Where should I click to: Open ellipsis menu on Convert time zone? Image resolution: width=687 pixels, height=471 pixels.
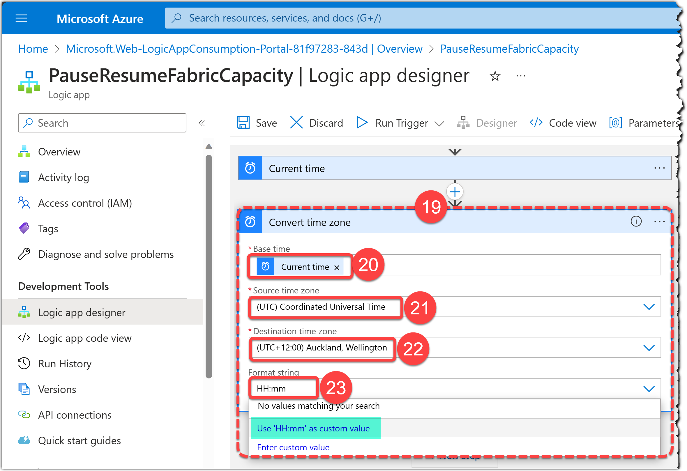(x=660, y=222)
